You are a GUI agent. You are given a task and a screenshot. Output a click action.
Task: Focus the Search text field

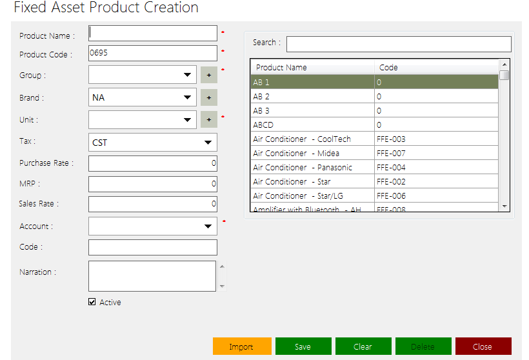[x=399, y=44]
